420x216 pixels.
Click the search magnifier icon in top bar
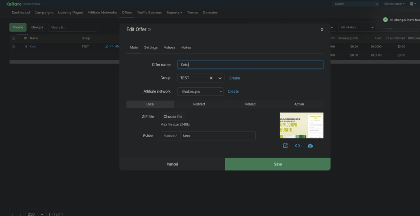(x=377, y=4)
